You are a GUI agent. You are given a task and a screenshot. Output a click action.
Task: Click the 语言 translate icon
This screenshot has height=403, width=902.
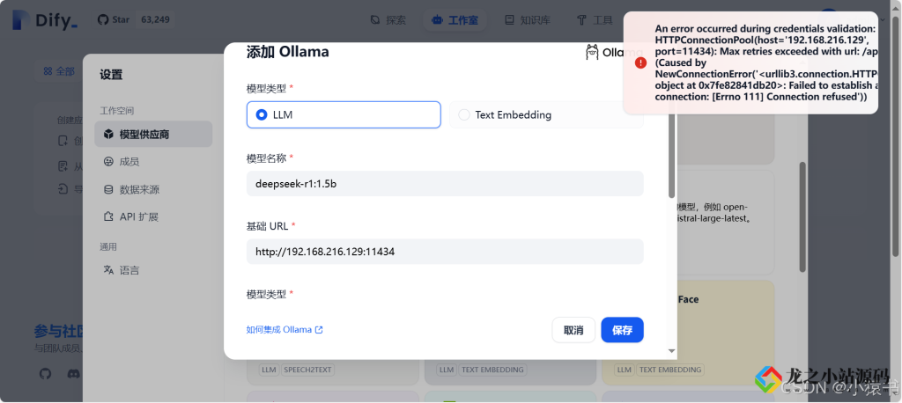[108, 269]
